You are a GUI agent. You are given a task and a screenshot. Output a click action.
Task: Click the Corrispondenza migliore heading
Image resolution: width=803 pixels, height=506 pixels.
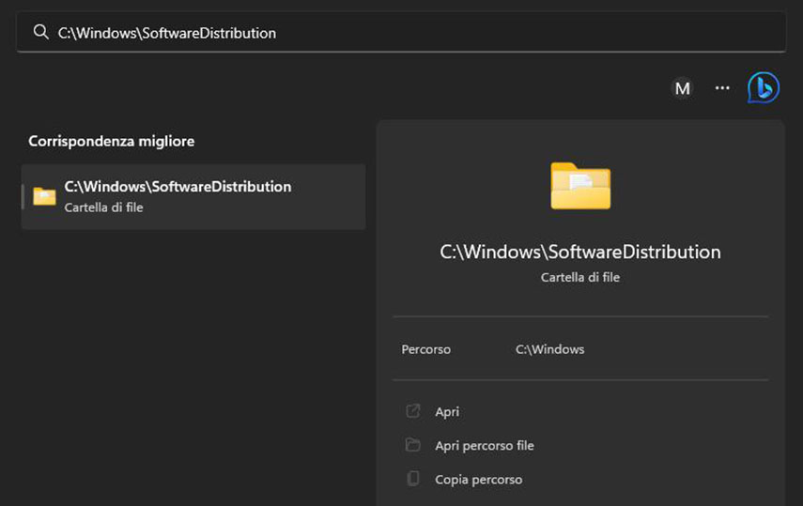coord(111,141)
